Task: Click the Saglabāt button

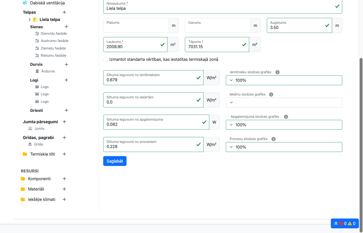Action: pyautogui.click(x=115, y=161)
